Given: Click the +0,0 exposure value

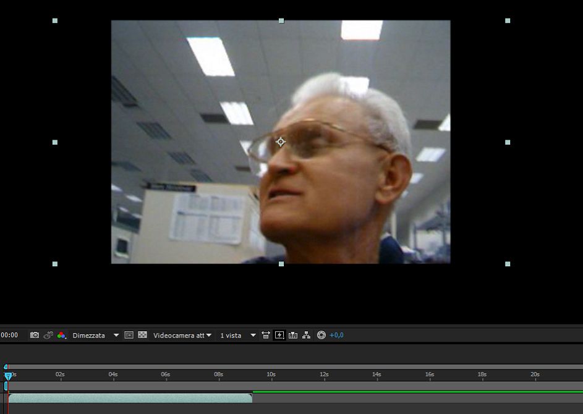Looking at the screenshot, I should [x=336, y=335].
